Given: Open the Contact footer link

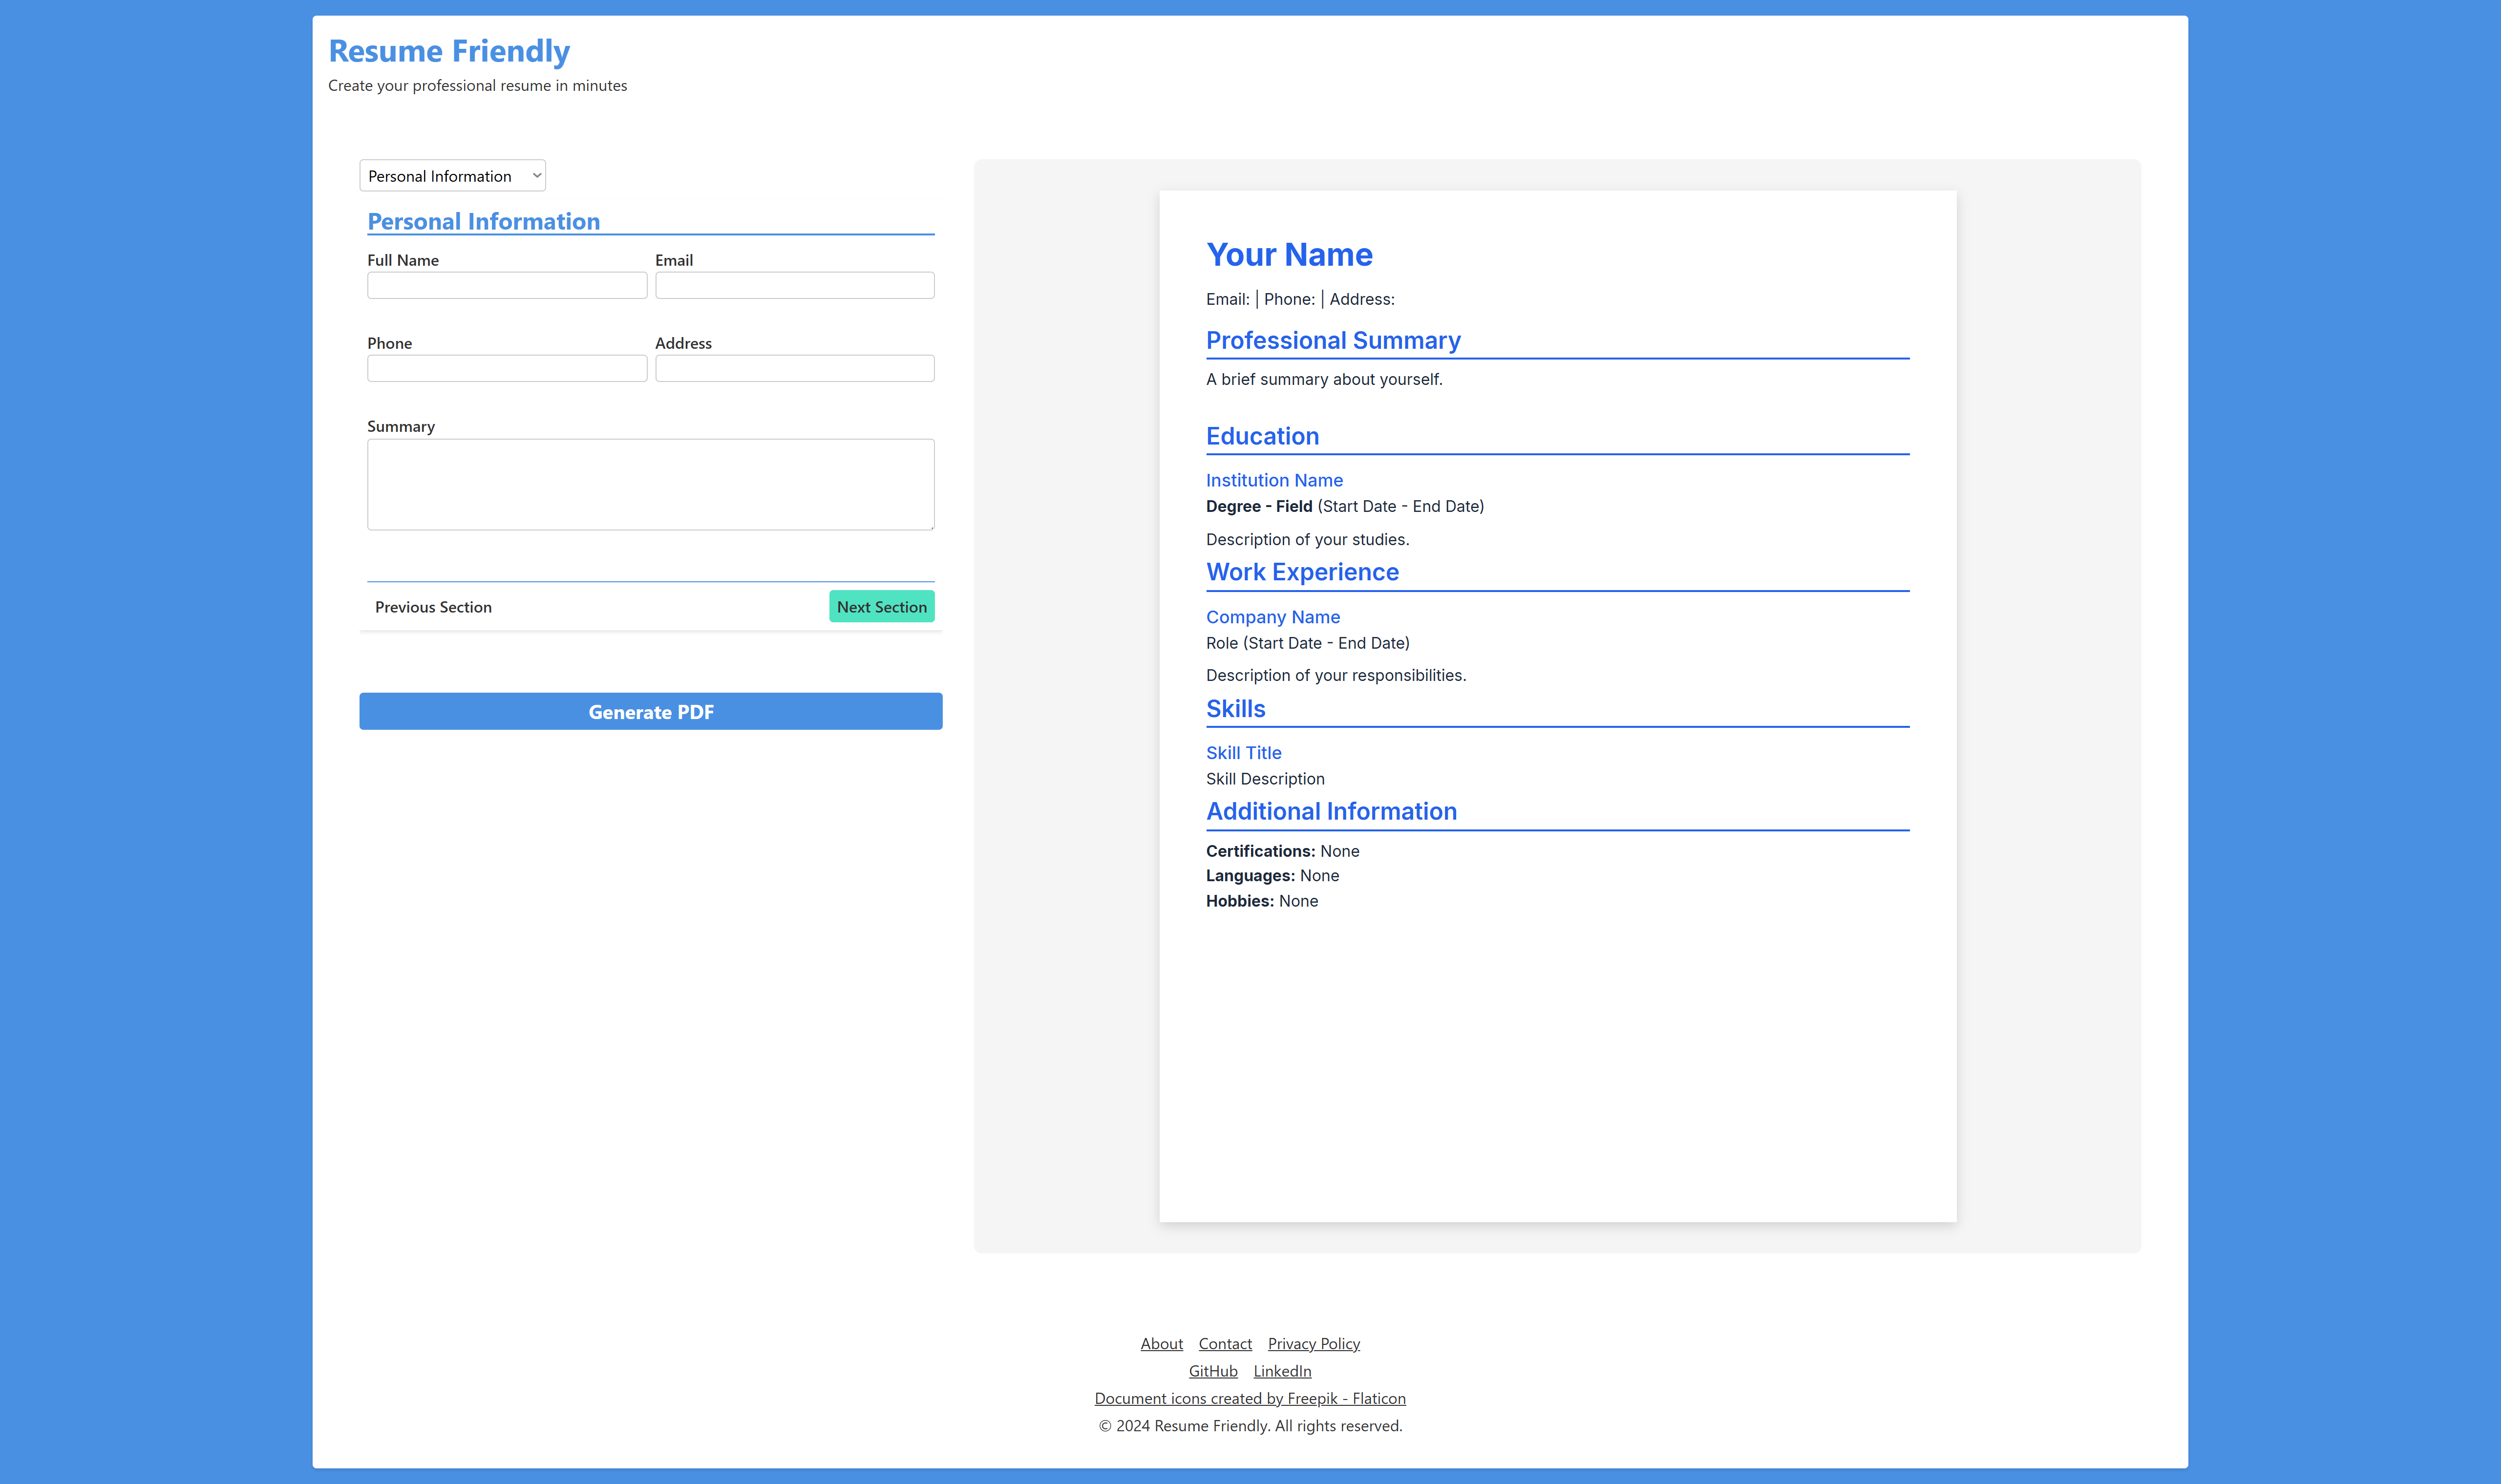Looking at the screenshot, I should click(x=1225, y=1344).
